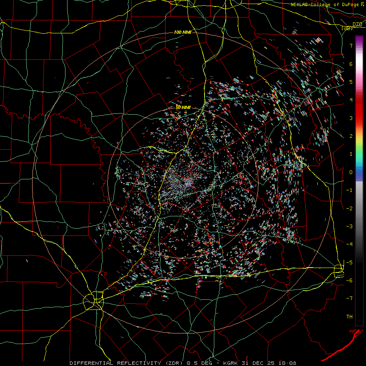The width and height of the screenshot is (366, 366).
Task: Click the 5 value on color scale
Action: click(351, 82)
